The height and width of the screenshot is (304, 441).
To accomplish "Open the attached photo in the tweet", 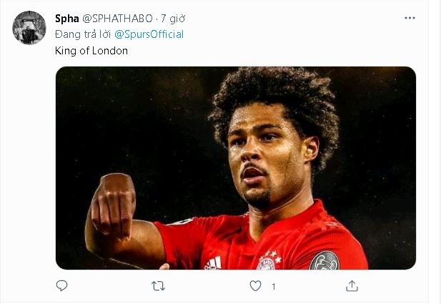I will [236, 168].
